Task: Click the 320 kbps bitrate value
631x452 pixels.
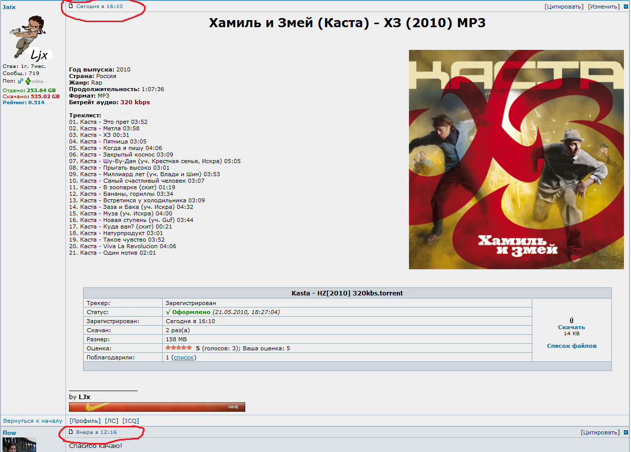Action: pos(135,102)
